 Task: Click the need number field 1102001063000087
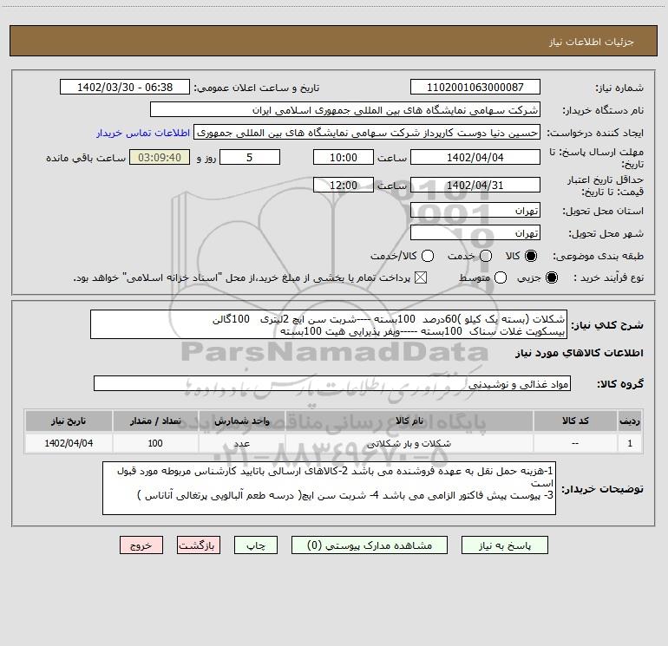[475, 87]
